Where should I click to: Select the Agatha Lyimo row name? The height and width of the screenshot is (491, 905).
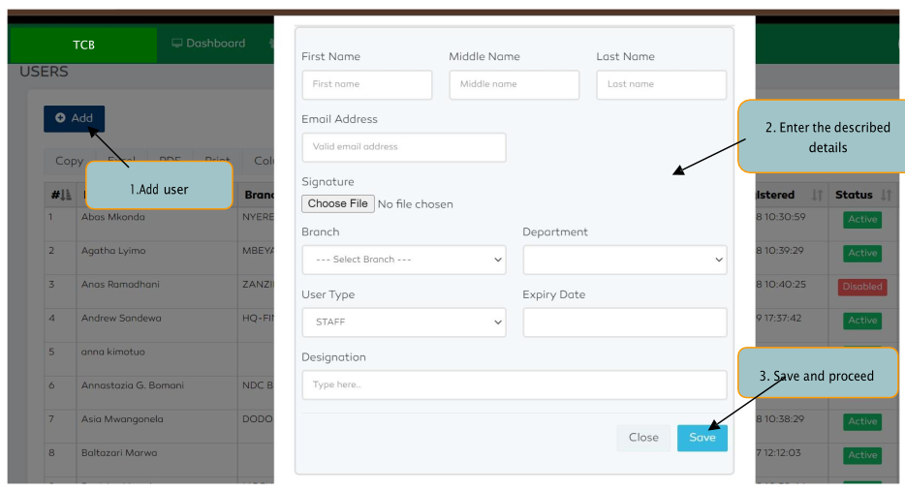click(113, 251)
